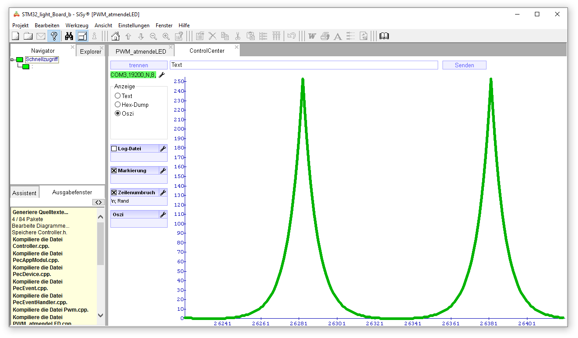Open the Werkzeug menu
The image size is (578, 338).
(x=77, y=25)
